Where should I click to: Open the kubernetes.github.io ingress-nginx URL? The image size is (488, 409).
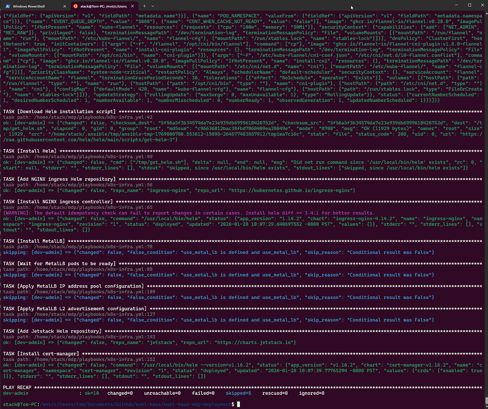tap(292, 190)
